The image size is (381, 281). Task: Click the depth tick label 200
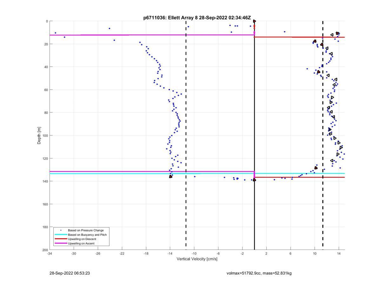tap(45, 250)
